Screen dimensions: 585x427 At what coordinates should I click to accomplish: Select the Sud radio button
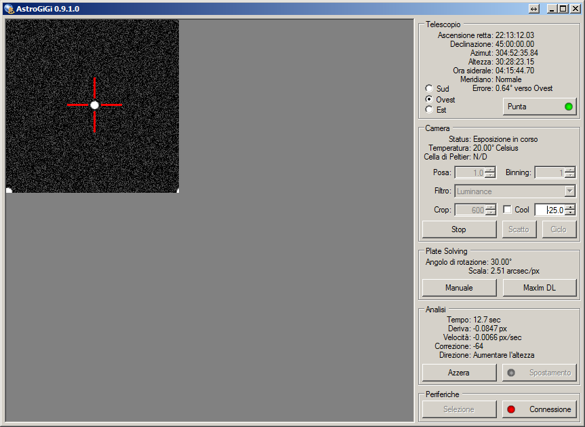click(429, 89)
